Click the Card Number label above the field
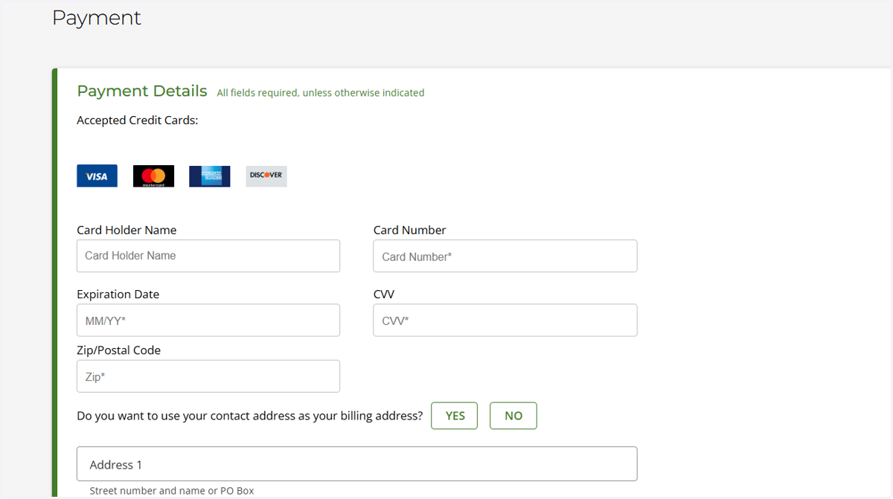 pos(409,230)
